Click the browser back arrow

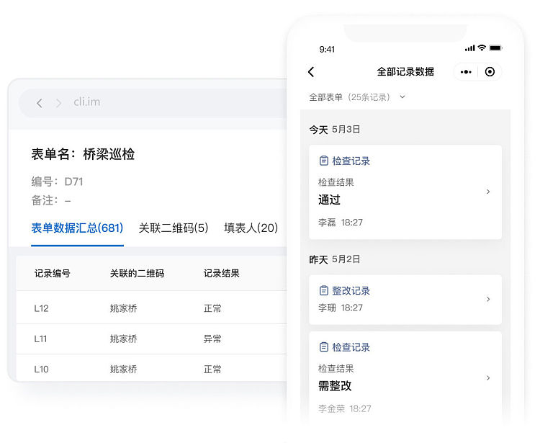(x=40, y=103)
